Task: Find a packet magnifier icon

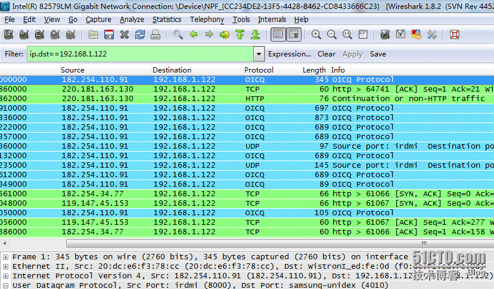Action: [x=178, y=34]
